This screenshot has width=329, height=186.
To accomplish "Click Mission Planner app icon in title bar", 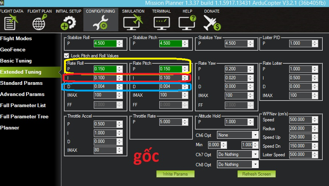I will (x=2, y=3).
